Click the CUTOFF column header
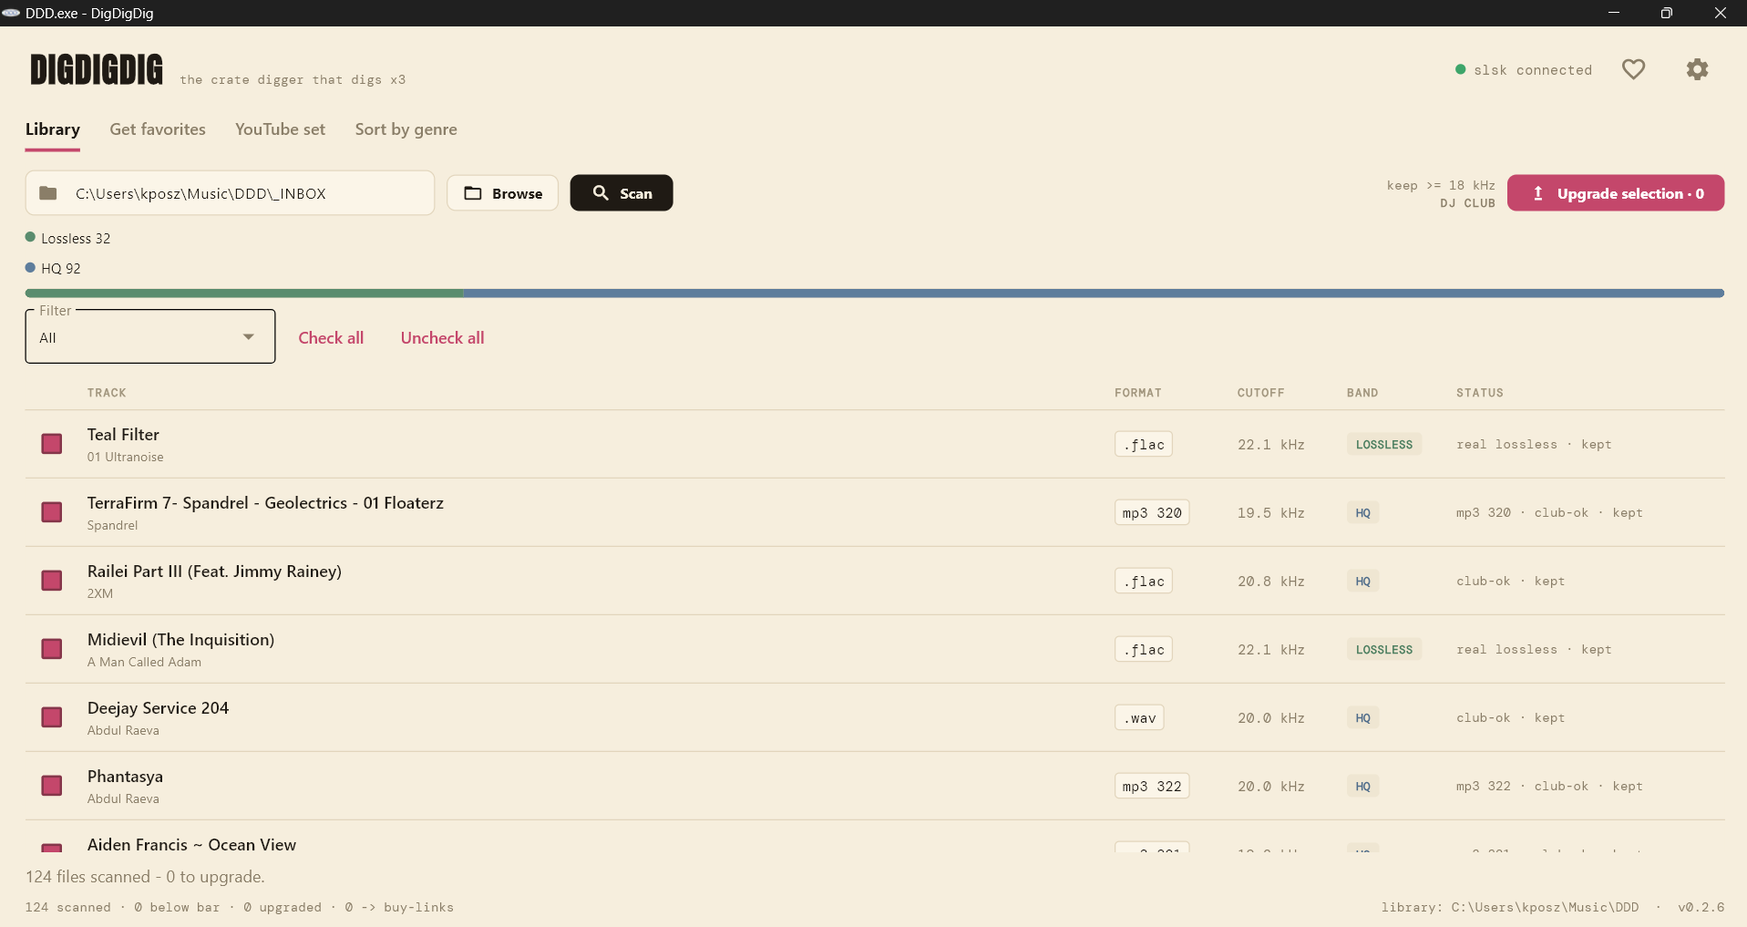 point(1260,393)
